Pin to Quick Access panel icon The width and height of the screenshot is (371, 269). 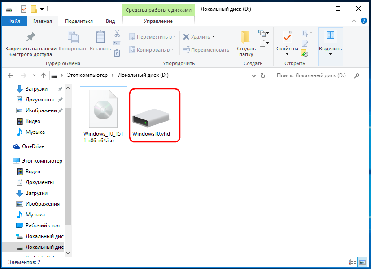click(31, 37)
